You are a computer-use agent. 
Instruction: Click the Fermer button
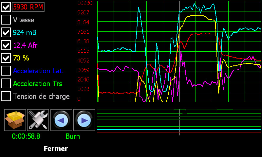click(56, 148)
